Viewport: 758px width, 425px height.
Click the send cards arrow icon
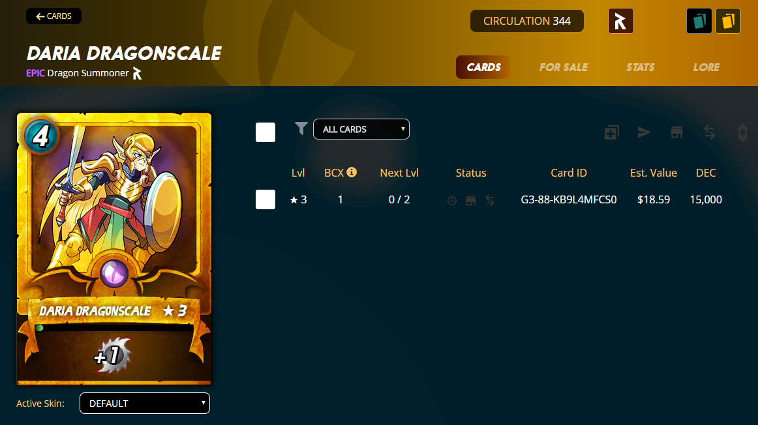pyautogui.click(x=644, y=132)
